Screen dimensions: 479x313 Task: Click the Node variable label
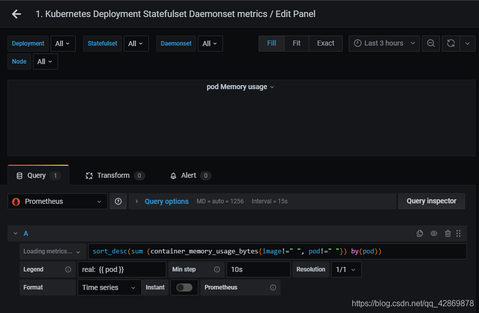tap(19, 62)
